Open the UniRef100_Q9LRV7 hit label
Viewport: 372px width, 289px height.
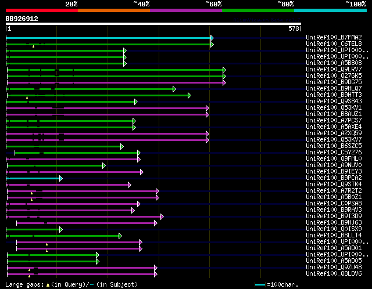(x=334, y=70)
